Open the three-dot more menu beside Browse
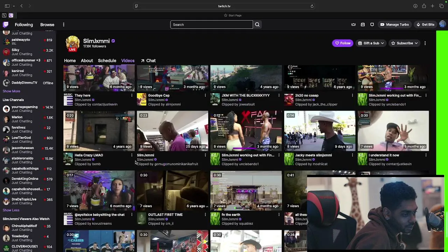 click(64, 24)
